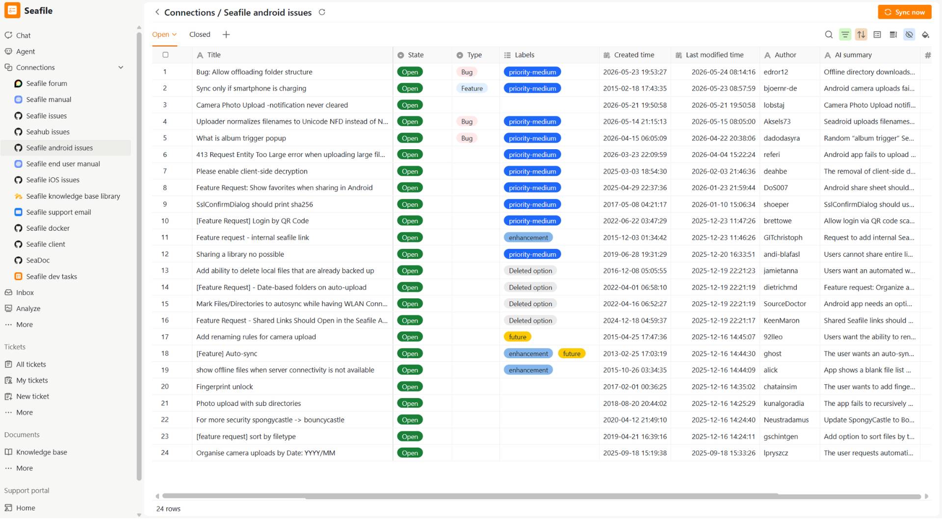Click the Labels column header
Image resolution: width=942 pixels, height=530 pixels.
(549, 55)
